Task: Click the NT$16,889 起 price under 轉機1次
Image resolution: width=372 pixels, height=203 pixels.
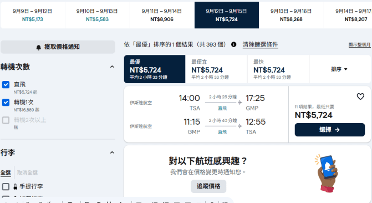Action: coord(27,110)
